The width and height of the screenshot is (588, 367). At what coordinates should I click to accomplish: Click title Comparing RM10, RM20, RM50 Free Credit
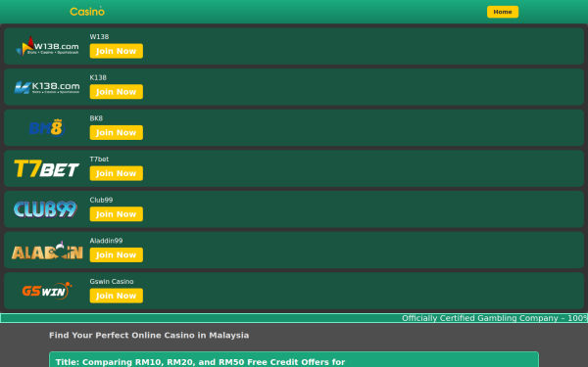tap(200, 362)
